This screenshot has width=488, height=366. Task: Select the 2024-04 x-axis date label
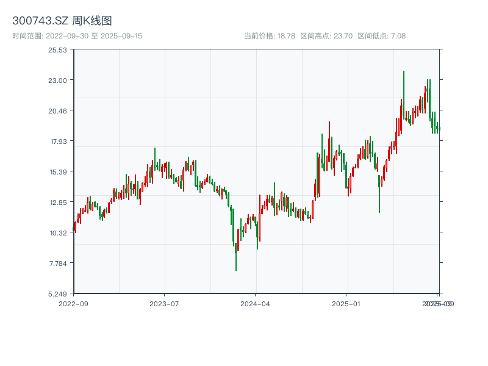point(255,303)
